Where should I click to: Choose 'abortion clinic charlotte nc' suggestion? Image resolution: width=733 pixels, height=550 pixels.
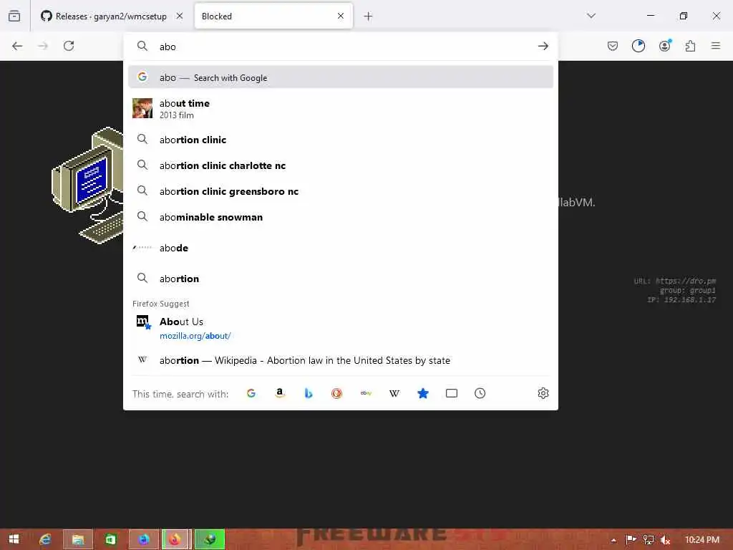click(340, 165)
